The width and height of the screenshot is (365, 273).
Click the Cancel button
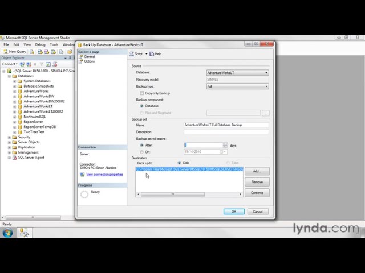click(x=258, y=212)
